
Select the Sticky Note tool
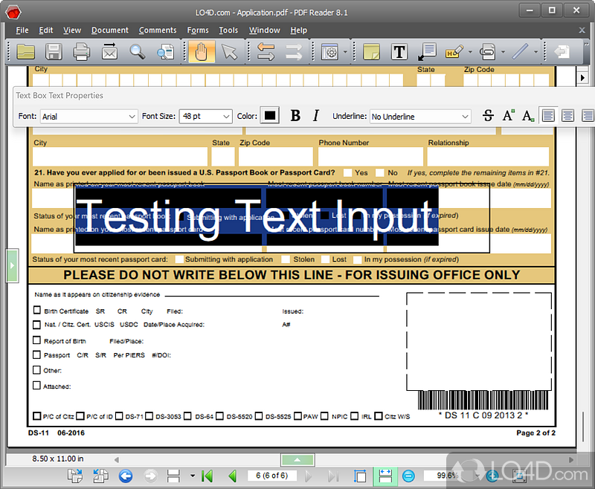tap(371, 51)
